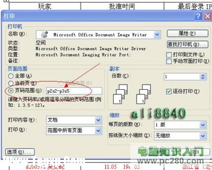Screen dimensions: 212x170
Task: Open the printer name dropdown
Action: pos(157,35)
